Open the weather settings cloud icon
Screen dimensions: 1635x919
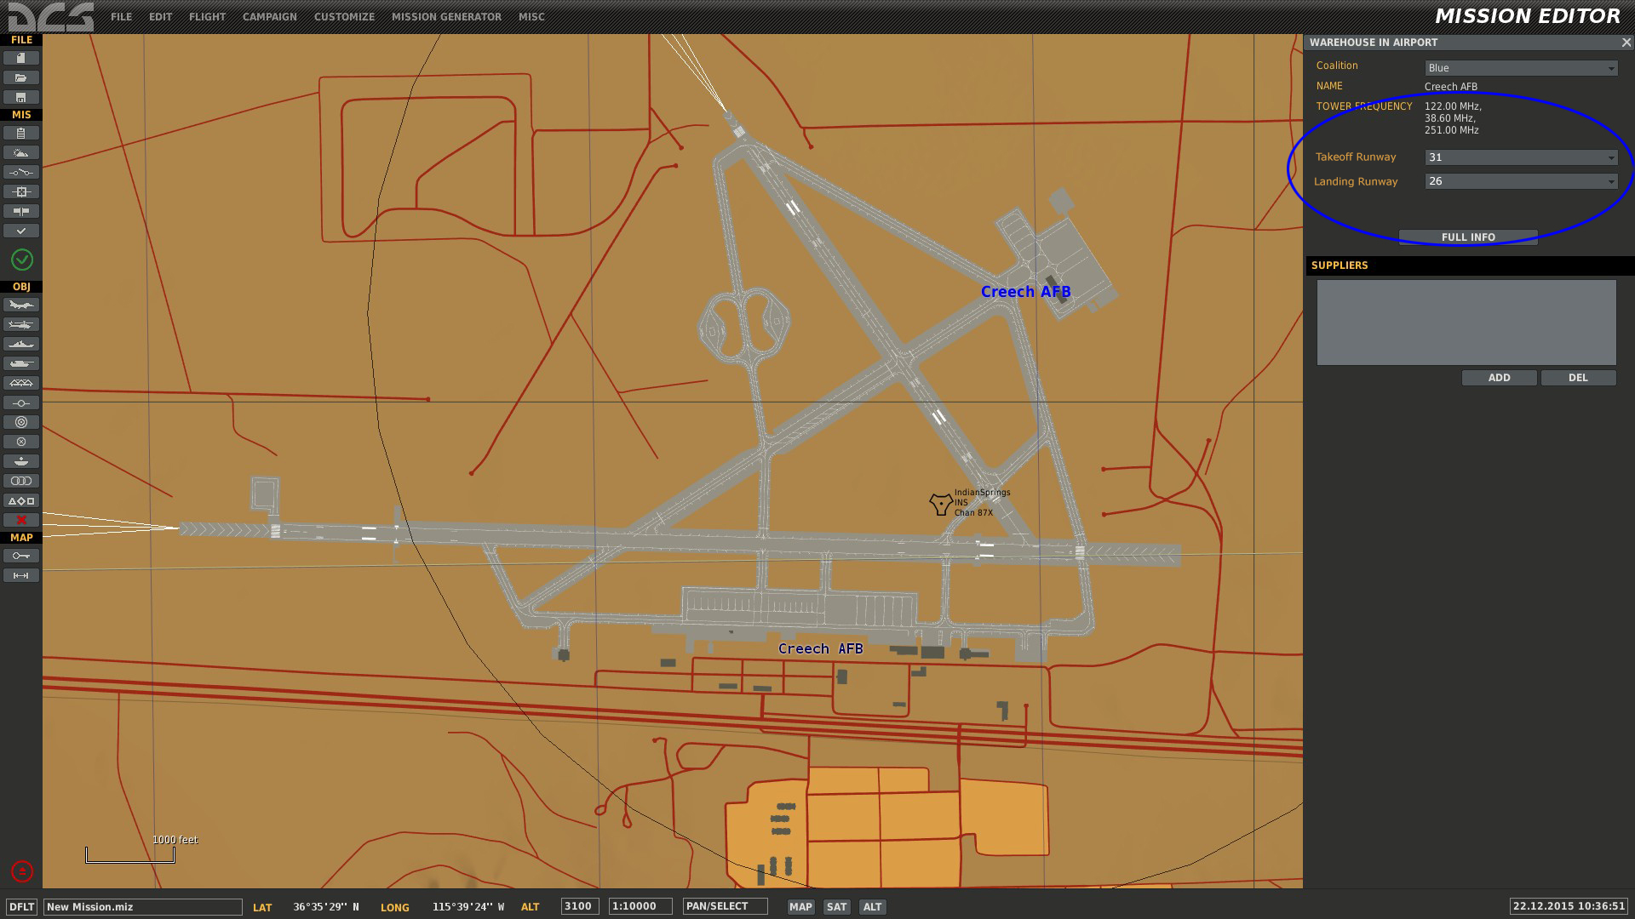[x=21, y=152]
